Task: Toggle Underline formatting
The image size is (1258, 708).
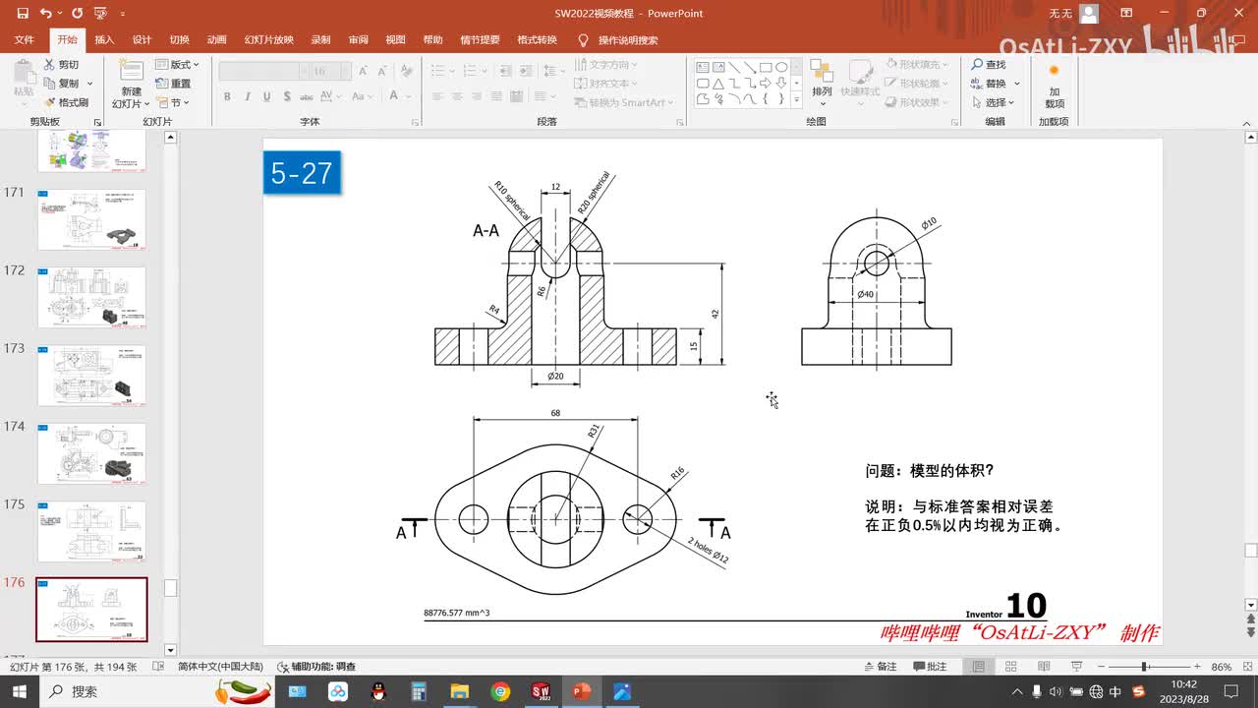Action: [266, 96]
